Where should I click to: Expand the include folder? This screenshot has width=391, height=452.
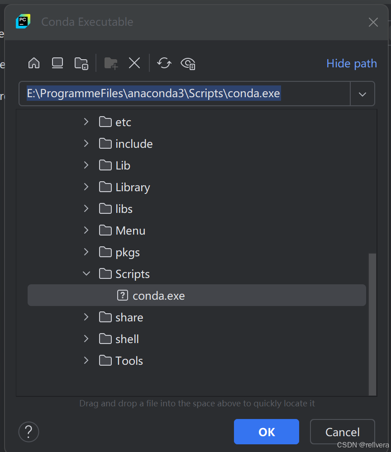point(86,144)
